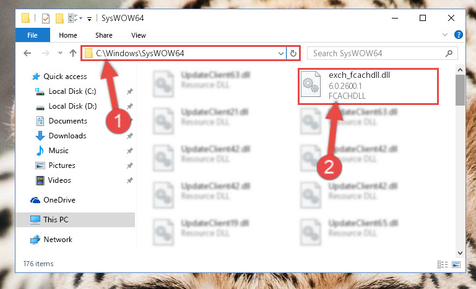476x289 pixels.
Task: Click the Properties icon in quick access toolbar
Action: (46, 19)
